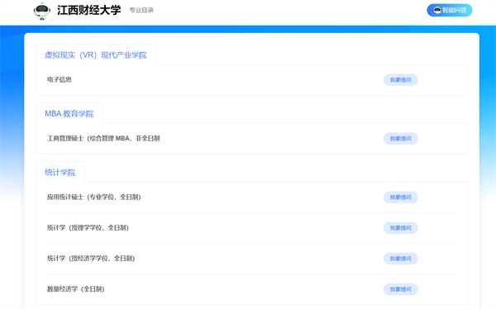The width and height of the screenshot is (496, 309).
Task: Open the 智能问答 smart Q&A button
Action: point(450,10)
